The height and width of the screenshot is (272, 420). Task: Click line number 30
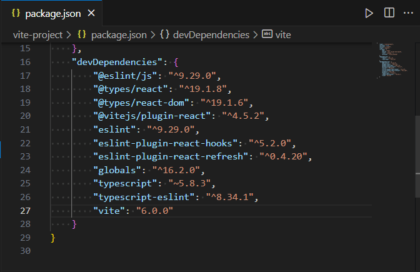click(25, 251)
